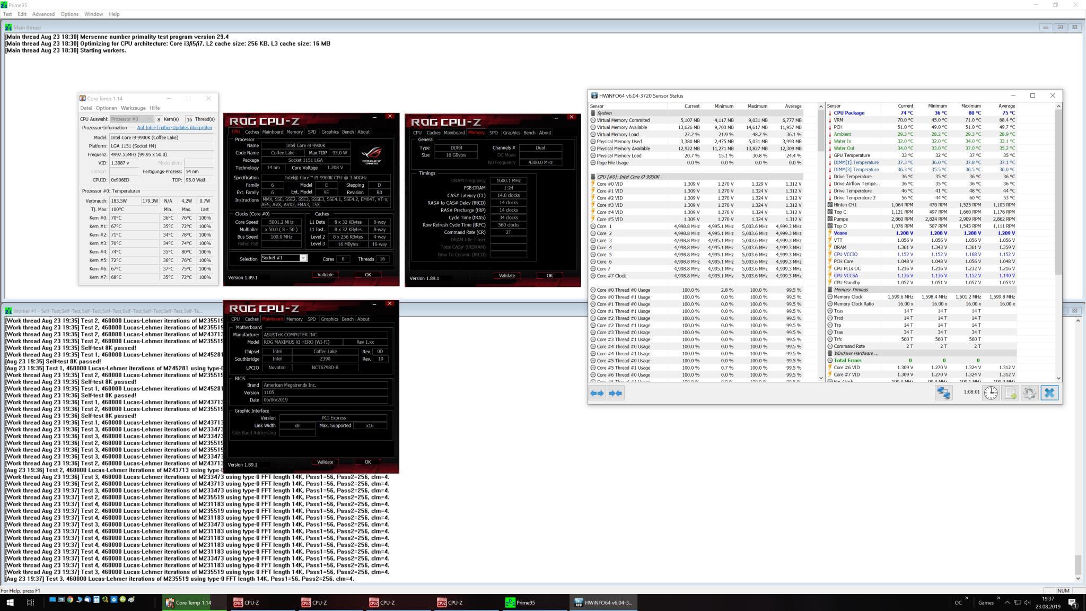Screen dimensions: 1086x611
Task: Open HWiNFO sensor settings gear icon
Action: tap(1030, 392)
